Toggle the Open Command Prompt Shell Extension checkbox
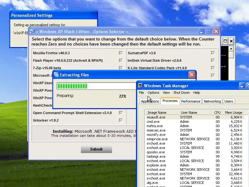 coord(121,113)
